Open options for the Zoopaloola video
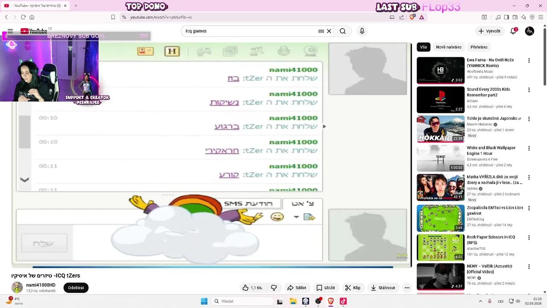This screenshot has width=547, height=308. [529, 208]
